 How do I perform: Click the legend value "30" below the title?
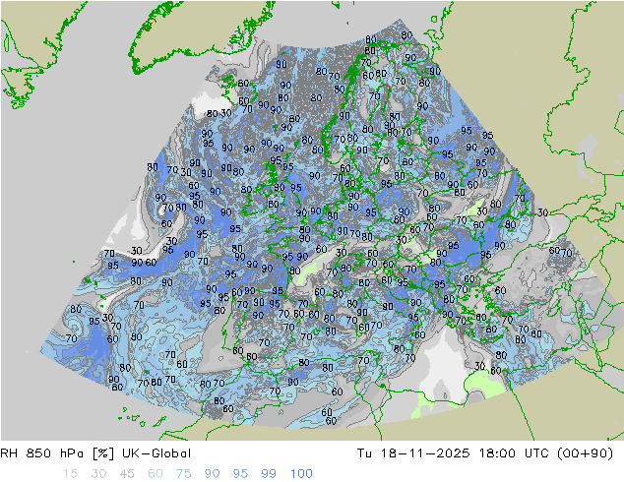[98, 474]
